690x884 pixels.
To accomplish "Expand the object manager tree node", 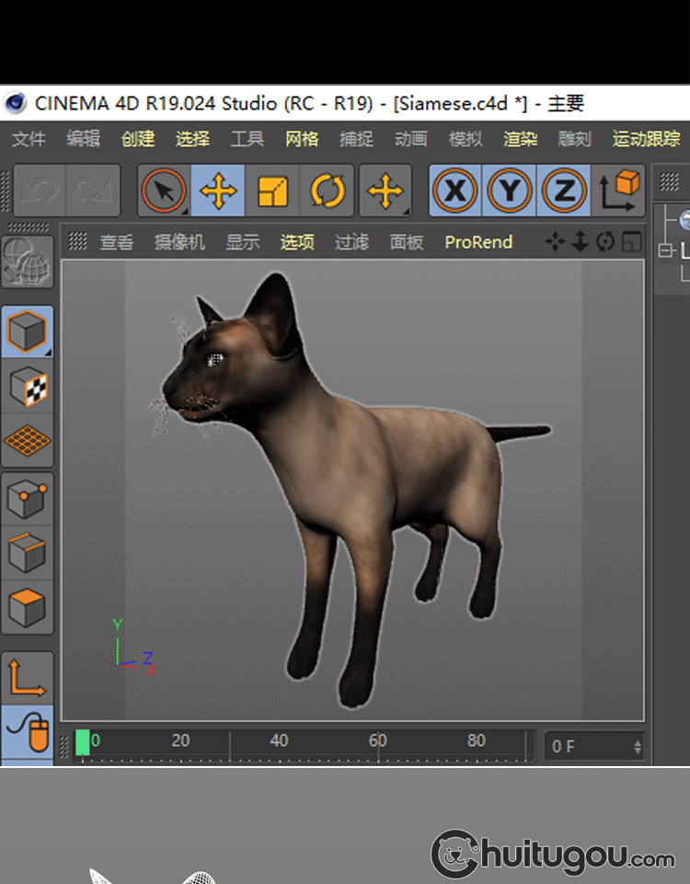I will 666,250.
